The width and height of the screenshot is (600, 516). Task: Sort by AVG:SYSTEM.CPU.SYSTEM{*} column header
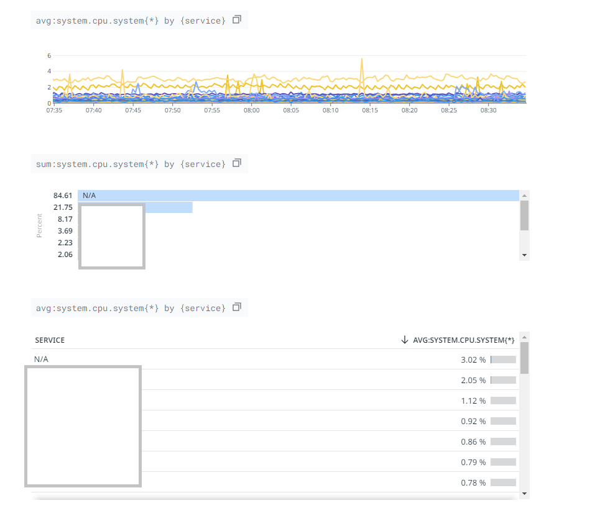point(464,340)
